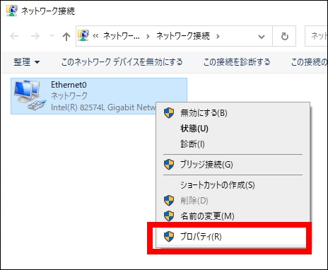This screenshot has height=270, width=328.
Task: Choose 名前の変更(M) in context menu
Action: (233, 216)
